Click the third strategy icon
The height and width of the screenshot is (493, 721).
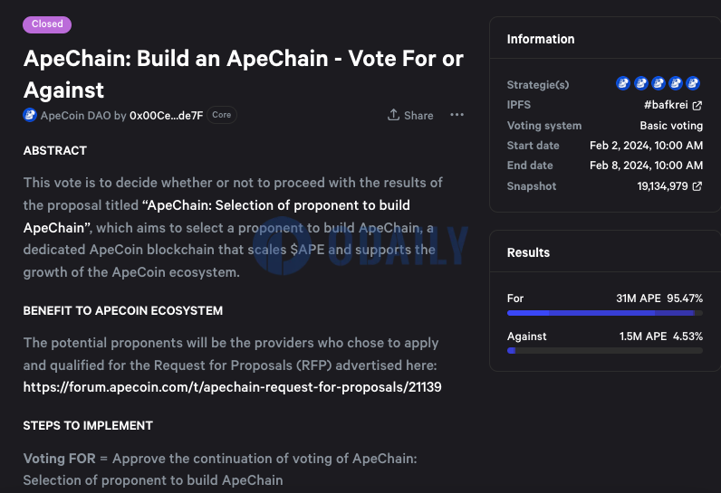(x=659, y=83)
